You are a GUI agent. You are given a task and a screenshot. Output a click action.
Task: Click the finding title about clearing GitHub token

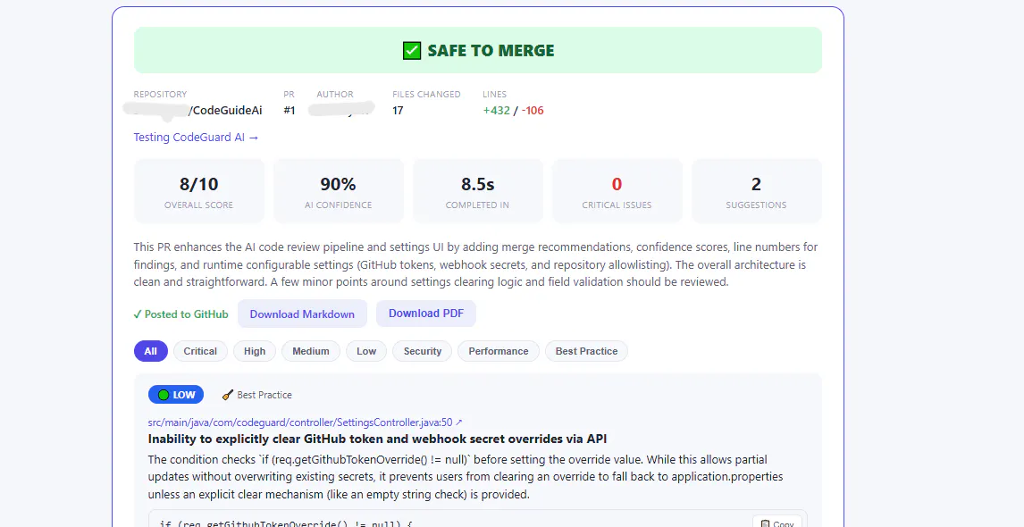click(x=377, y=439)
